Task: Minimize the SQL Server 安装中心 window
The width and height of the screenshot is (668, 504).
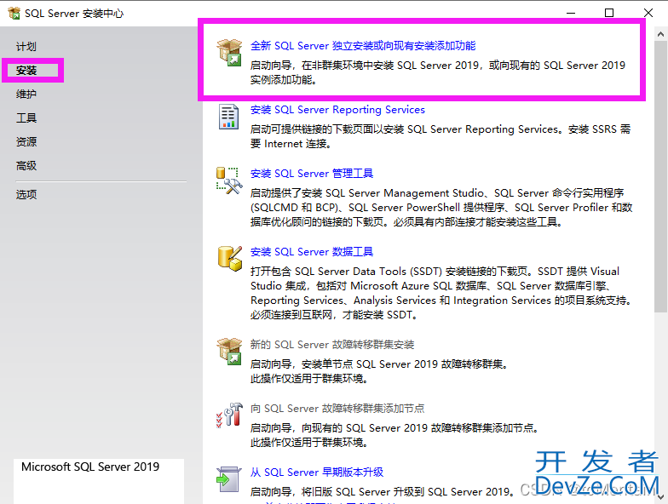Action: pyautogui.click(x=571, y=13)
